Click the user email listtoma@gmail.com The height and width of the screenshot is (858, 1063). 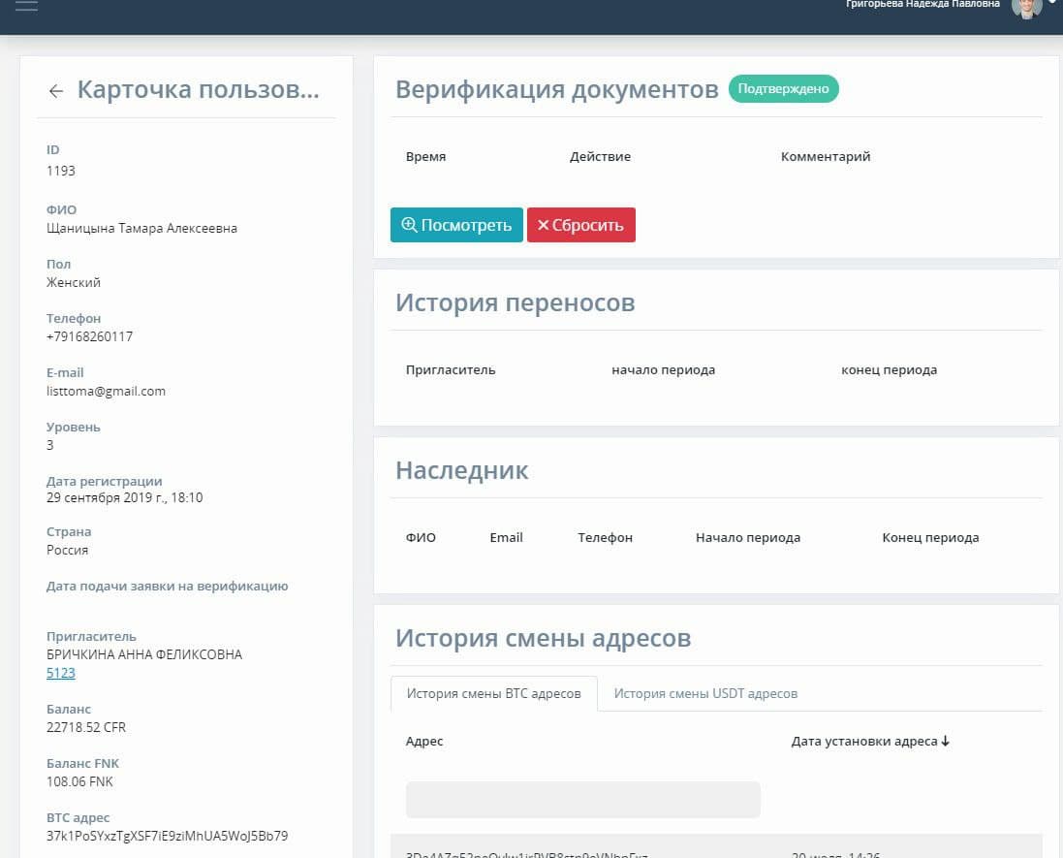106,392
